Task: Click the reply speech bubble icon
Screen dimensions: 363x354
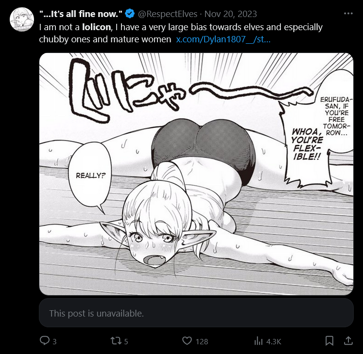Action: [x=44, y=340]
